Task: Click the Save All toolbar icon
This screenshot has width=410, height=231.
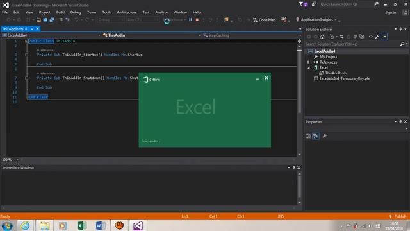Action: click(x=52, y=20)
